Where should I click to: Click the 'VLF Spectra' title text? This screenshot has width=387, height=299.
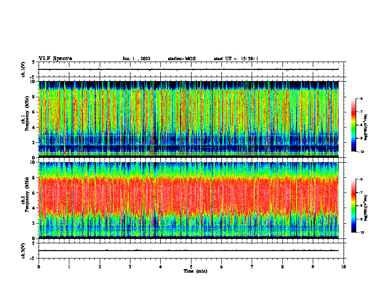pos(55,59)
